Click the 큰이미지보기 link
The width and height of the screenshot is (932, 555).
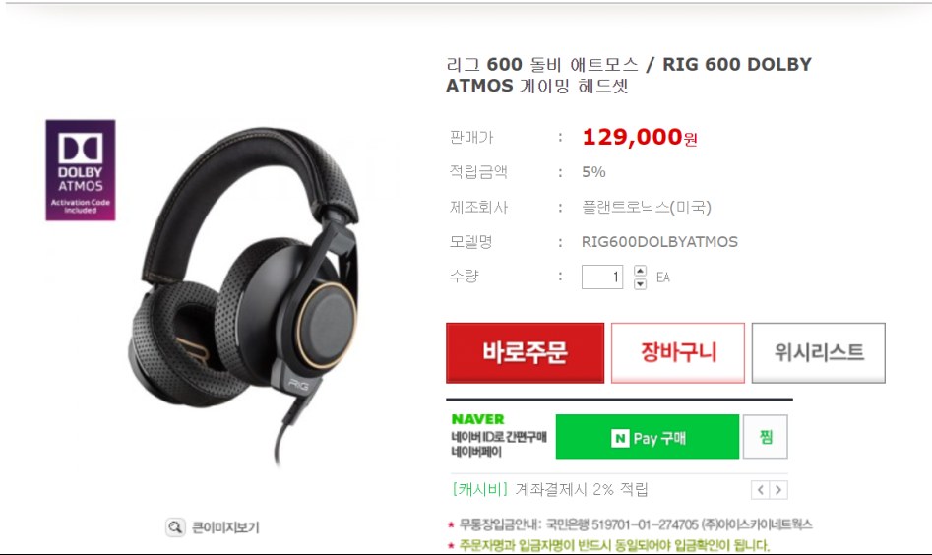tap(225, 527)
